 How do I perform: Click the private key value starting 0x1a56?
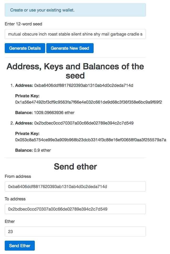88,102
